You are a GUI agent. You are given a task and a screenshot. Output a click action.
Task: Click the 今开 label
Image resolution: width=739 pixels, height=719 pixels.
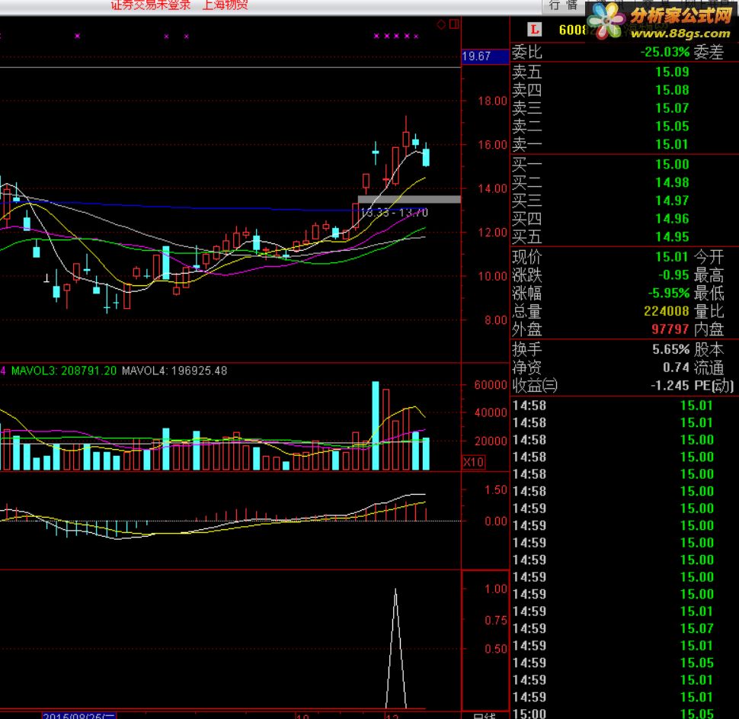709,257
